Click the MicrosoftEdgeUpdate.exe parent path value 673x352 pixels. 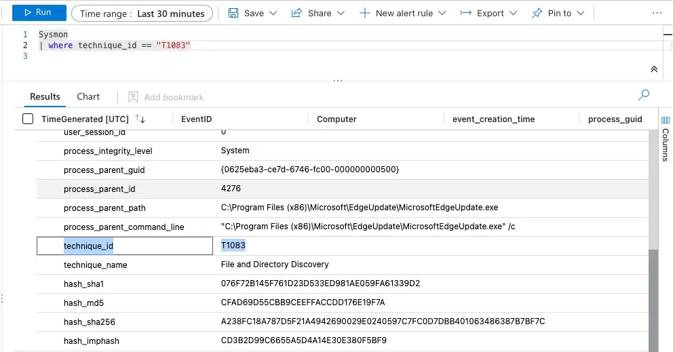click(360, 208)
